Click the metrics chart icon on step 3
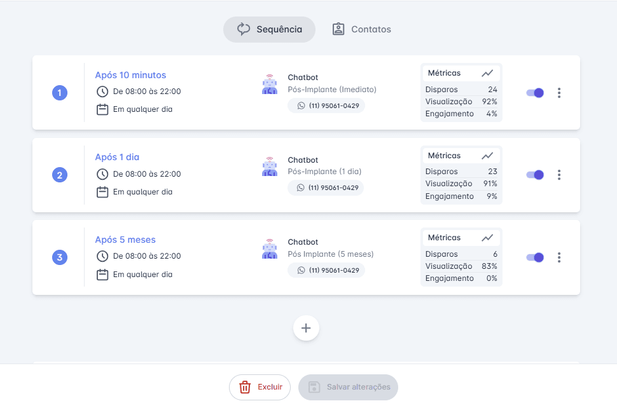The height and width of the screenshot is (408, 617). click(489, 236)
